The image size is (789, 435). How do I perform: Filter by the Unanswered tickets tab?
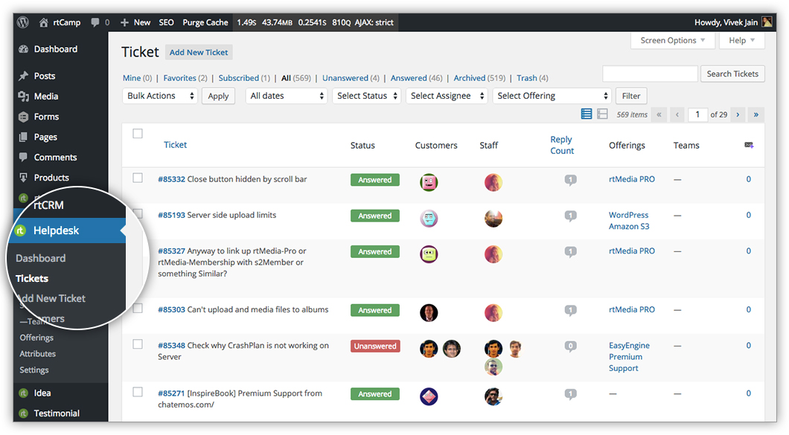tap(345, 78)
